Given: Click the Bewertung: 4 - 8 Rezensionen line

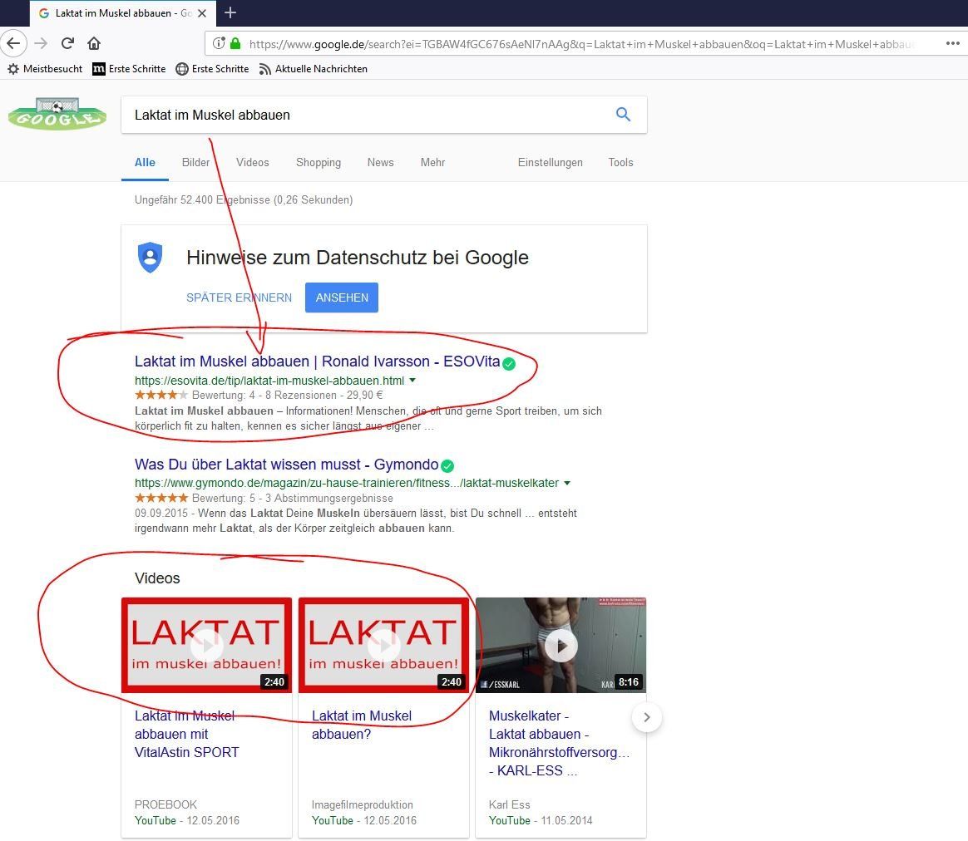Looking at the screenshot, I should pos(259,395).
